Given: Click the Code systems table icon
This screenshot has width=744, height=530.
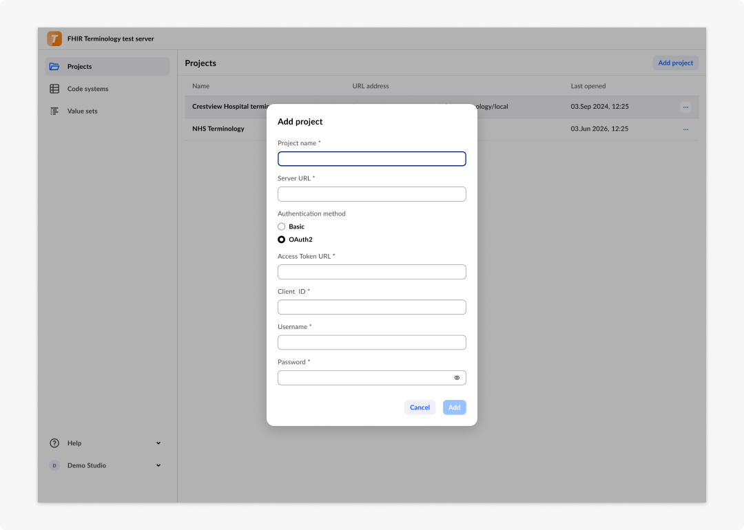Looking at the screenshot, I should (x=54, y=89).
